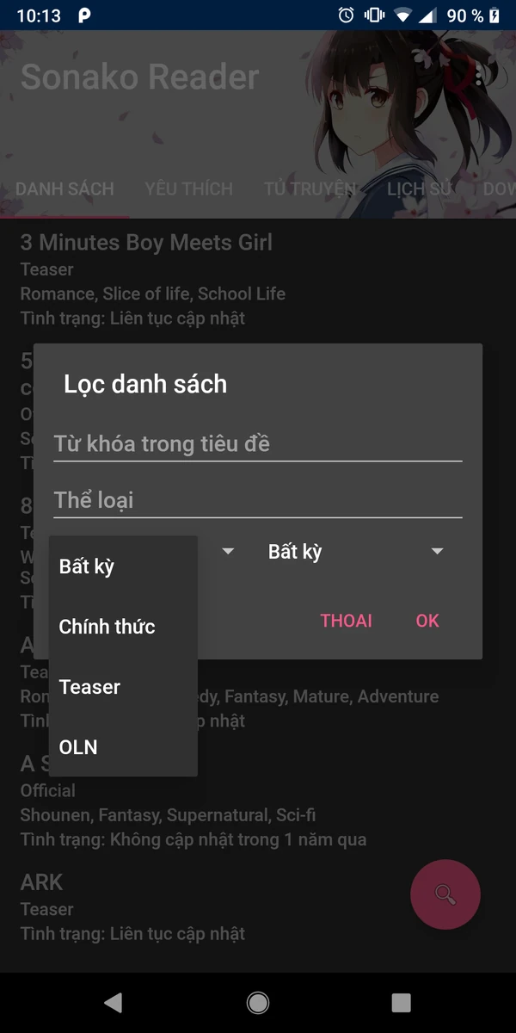Tap the pink search floating button
Viewport: 516px width, 1033px height.
coord(445,894)
